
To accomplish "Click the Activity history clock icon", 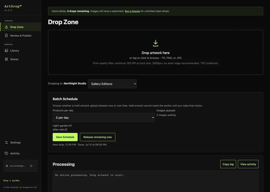I will click(x=6, y=153).
